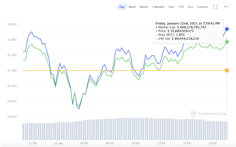Screen dimensions: 236x147
Task: Click the 31 200 price axis label
Action: point(12,70)
